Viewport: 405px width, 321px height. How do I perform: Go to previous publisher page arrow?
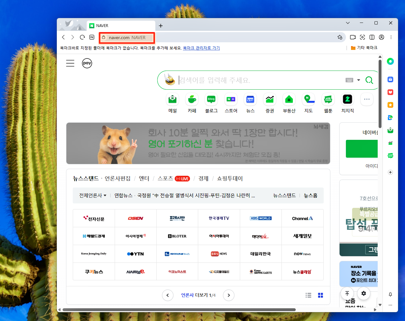pos(167,295)
